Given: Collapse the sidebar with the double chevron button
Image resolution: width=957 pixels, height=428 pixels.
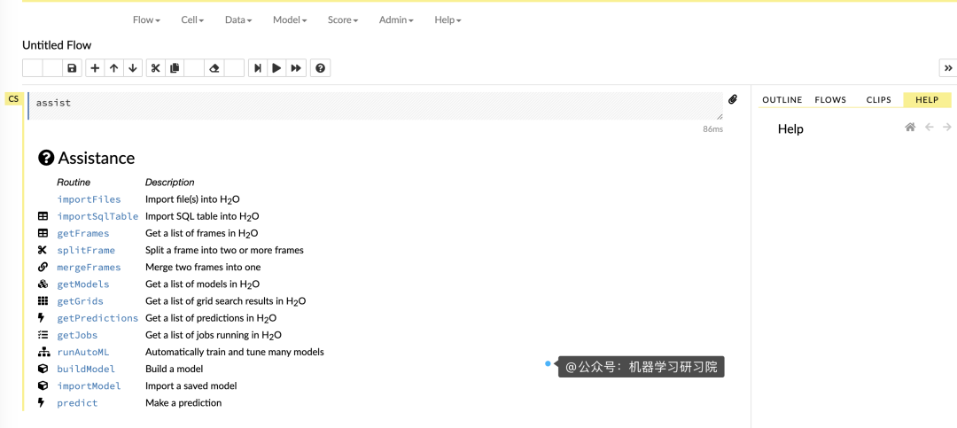Looking at the screenshot, I should tap(948, 67).
